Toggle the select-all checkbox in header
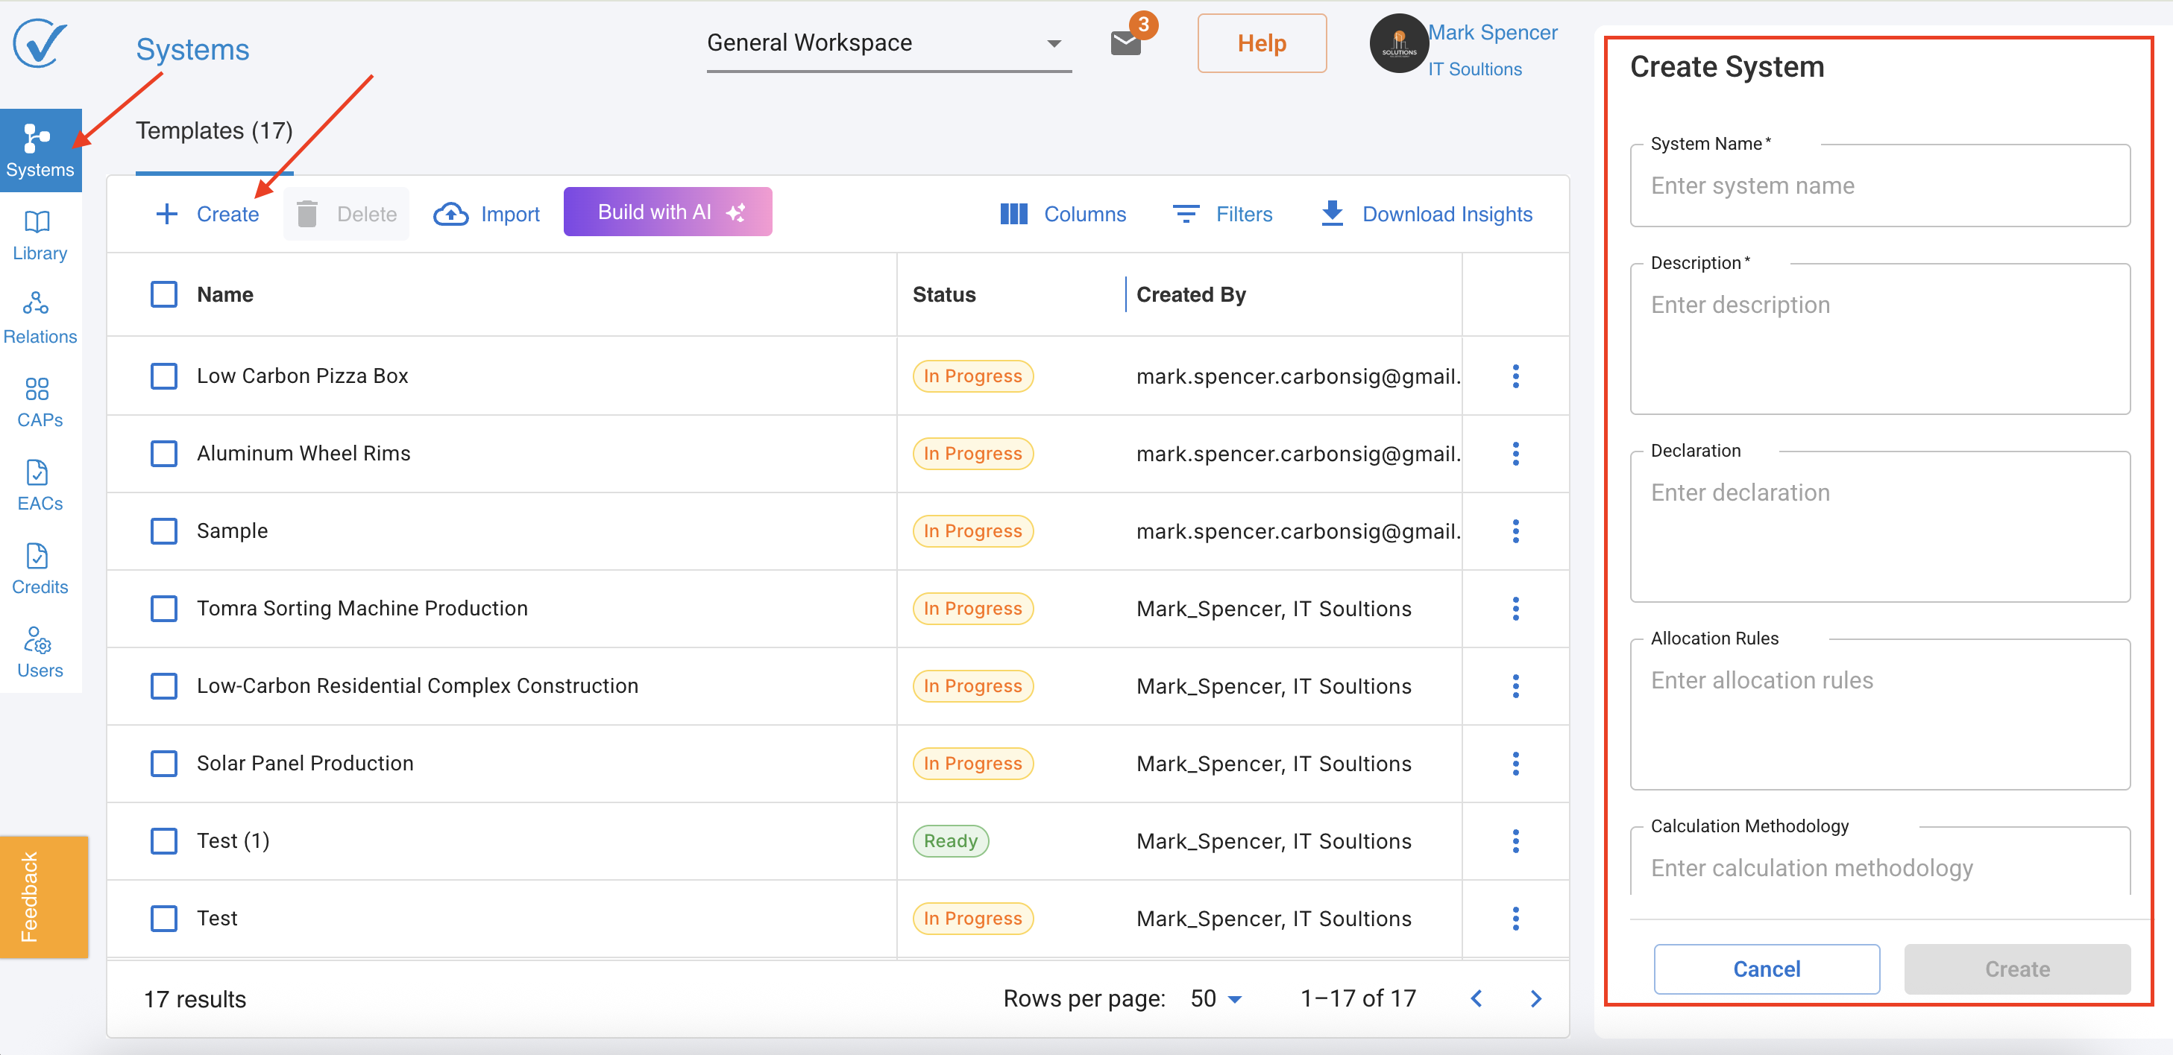Image resolution: width=2173 pixels, height=1055 pixels. (163, 294)
